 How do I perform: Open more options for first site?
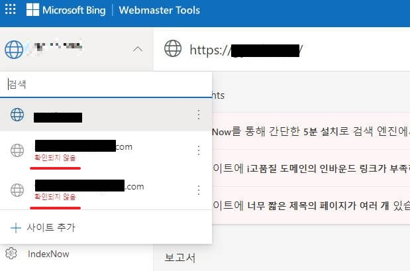point(199,115)
